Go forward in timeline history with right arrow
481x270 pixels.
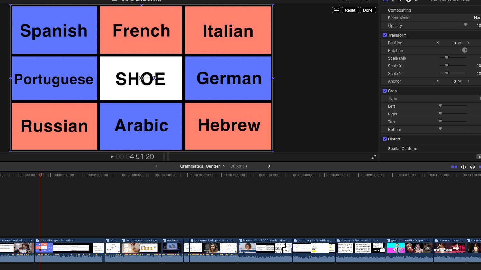point(269,166)
